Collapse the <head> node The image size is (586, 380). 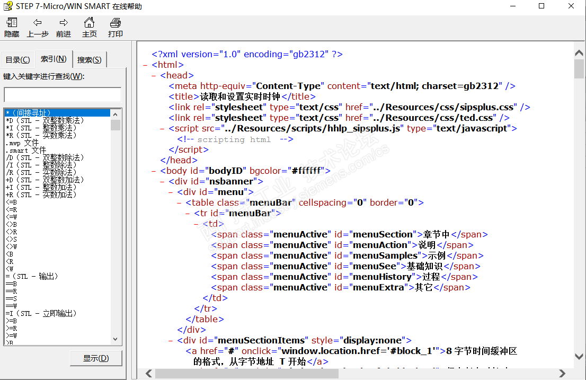tap(154, 75)
